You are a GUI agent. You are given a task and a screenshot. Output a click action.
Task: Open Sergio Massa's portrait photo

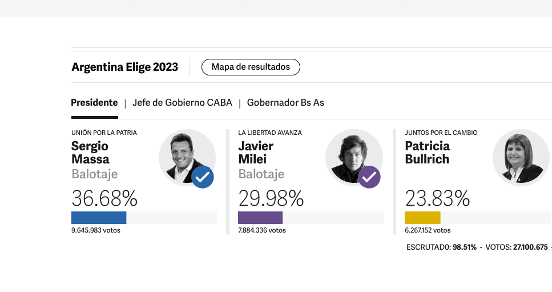pyautogui.click(x=187, y=158)
